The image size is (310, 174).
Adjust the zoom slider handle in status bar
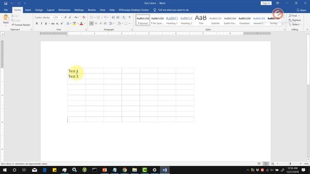(x=290, y=163)
